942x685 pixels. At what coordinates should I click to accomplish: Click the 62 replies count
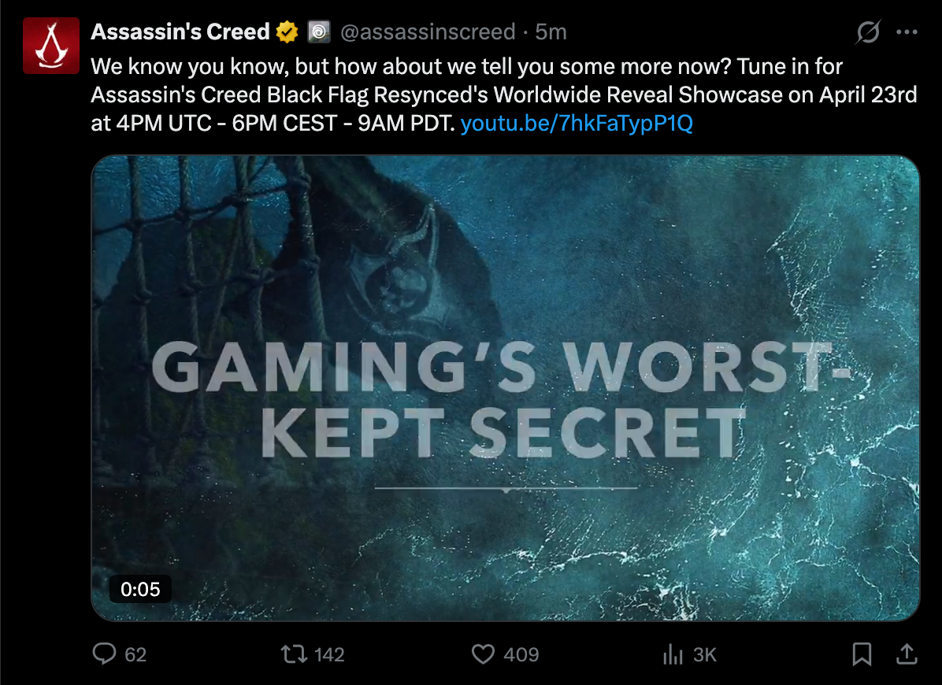(x=135, y=654)
